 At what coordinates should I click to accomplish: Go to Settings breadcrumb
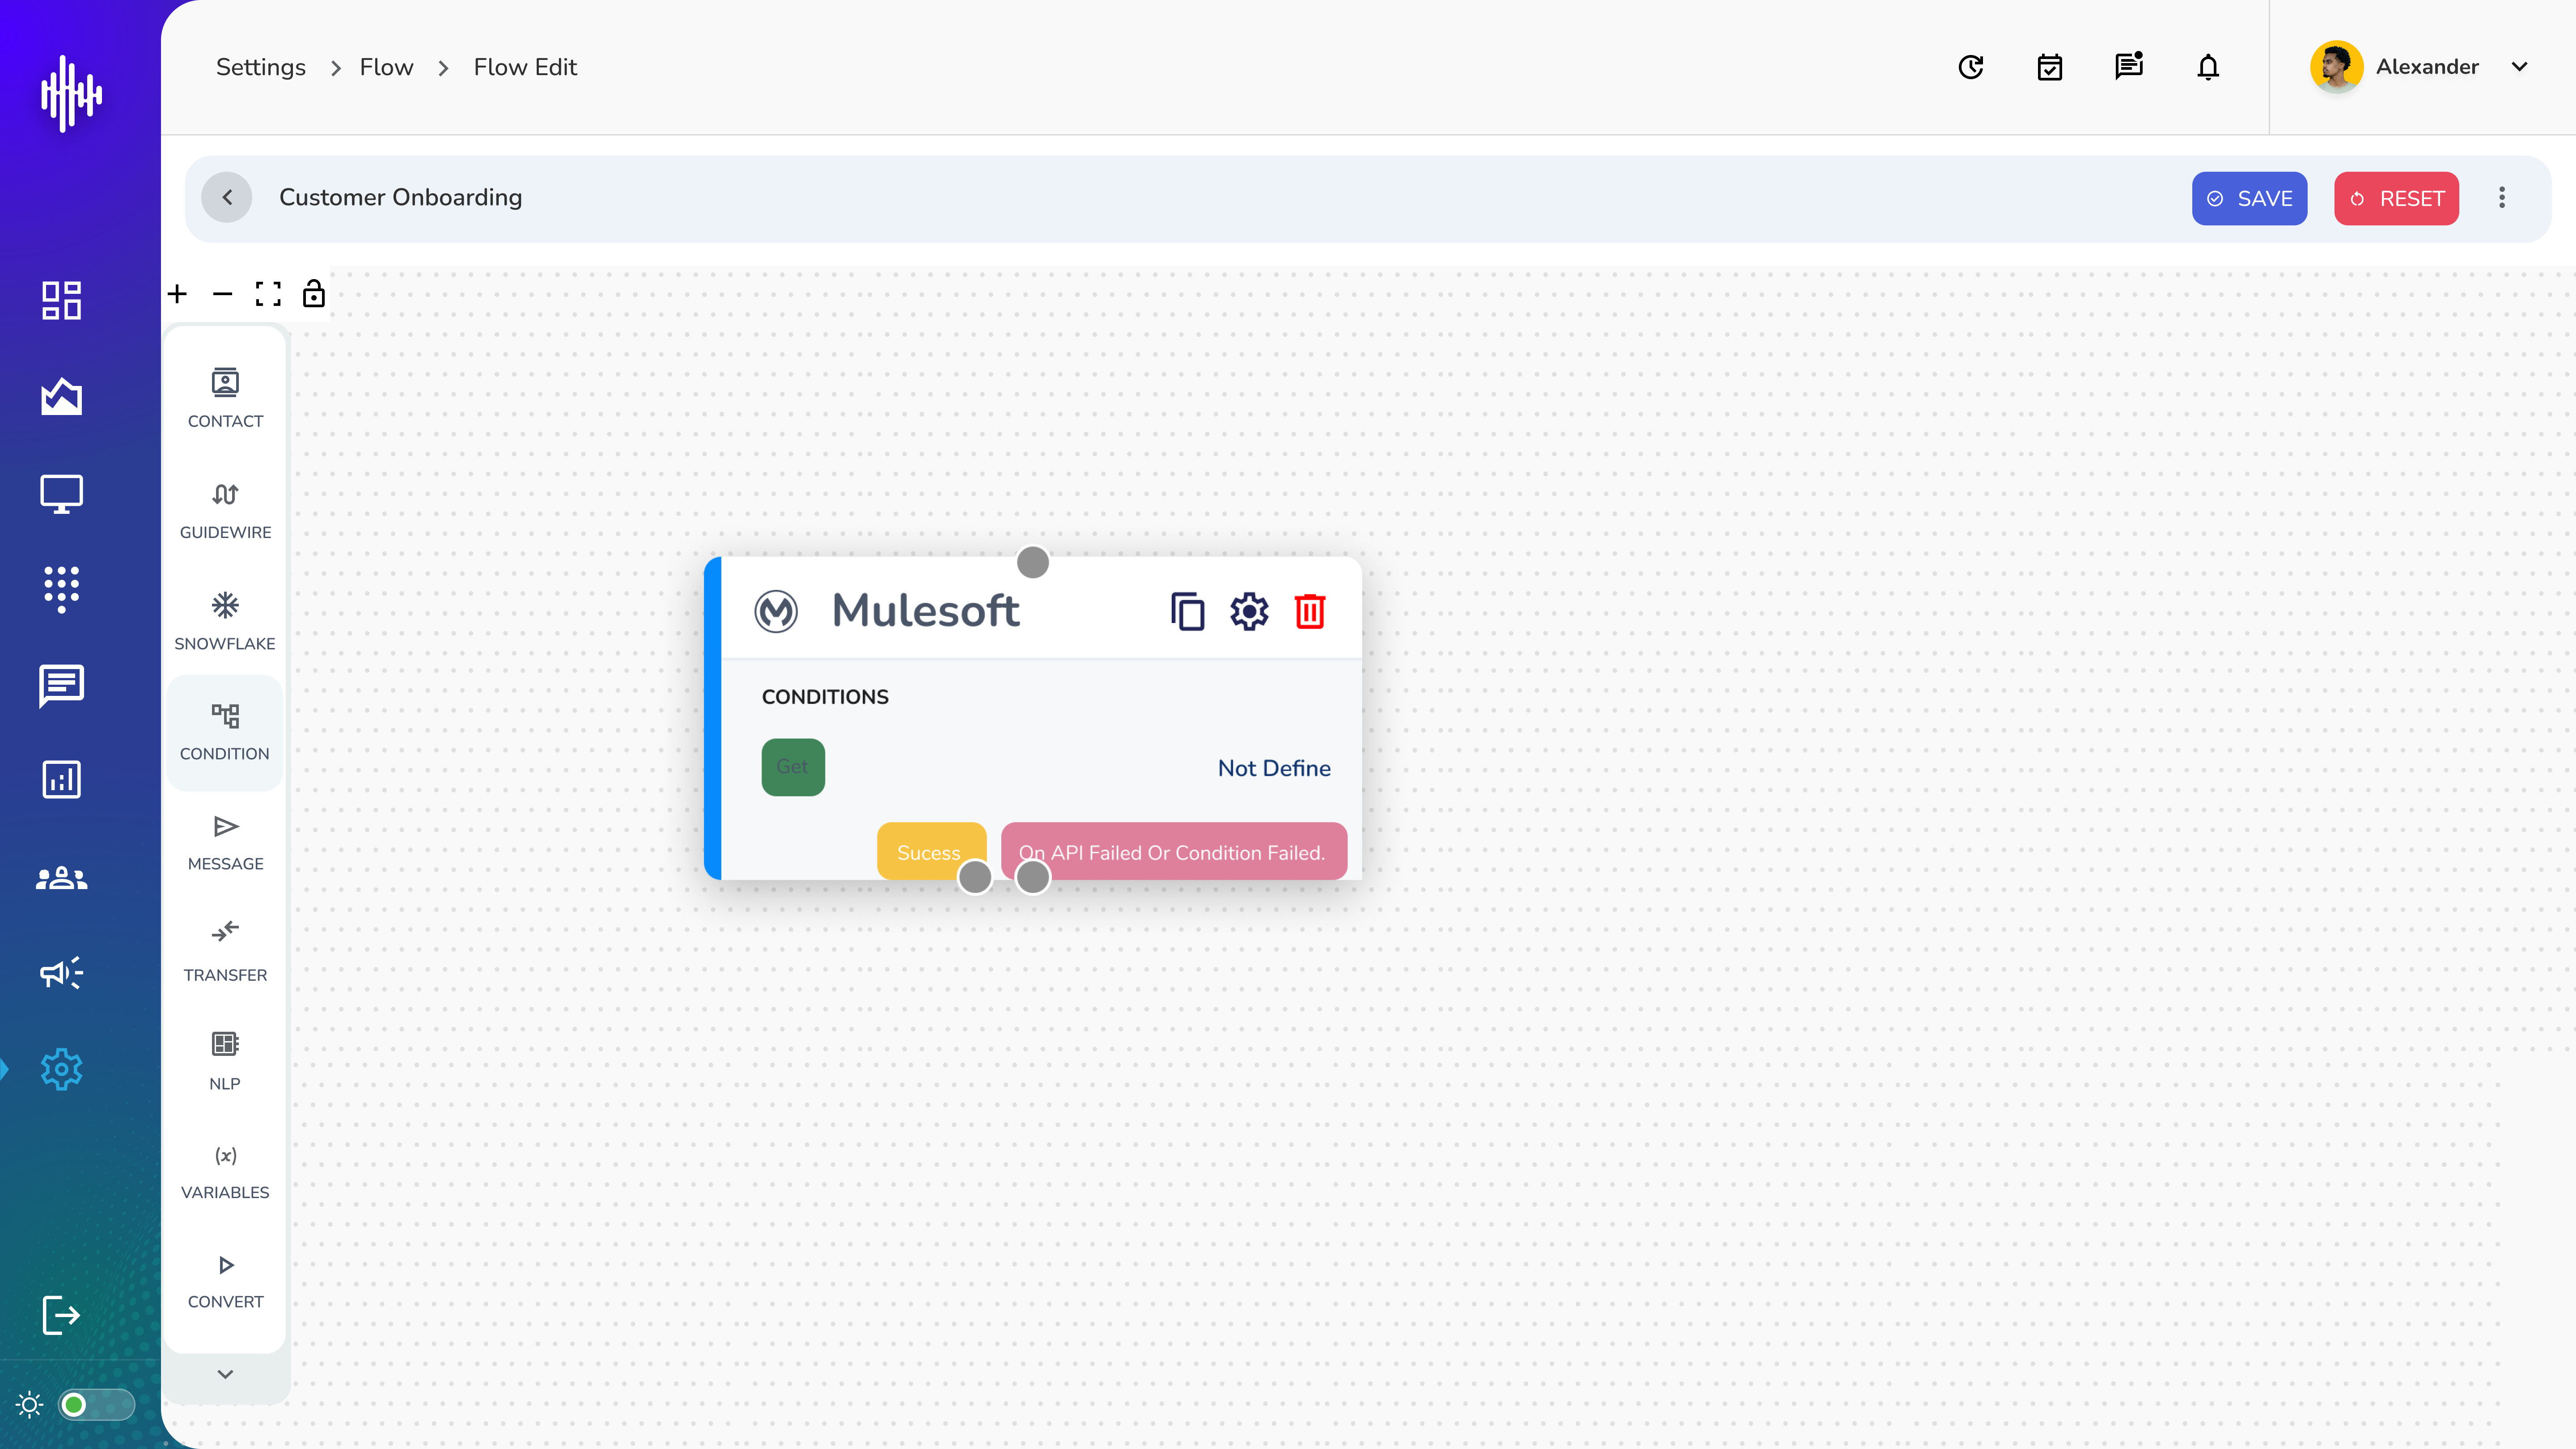[x=261, y=67]
